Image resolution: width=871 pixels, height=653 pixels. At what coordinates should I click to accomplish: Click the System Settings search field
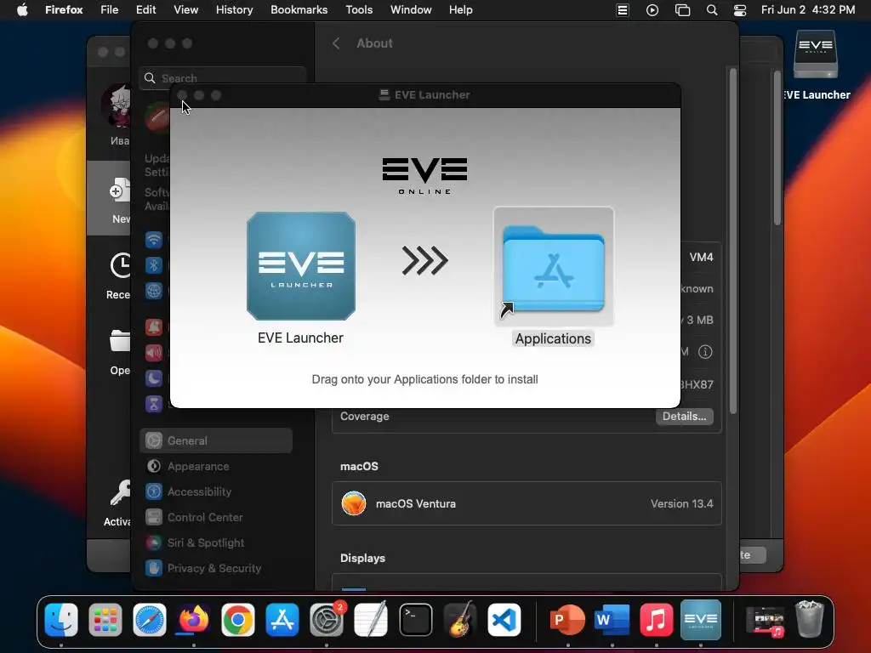(x=222, y=77)
